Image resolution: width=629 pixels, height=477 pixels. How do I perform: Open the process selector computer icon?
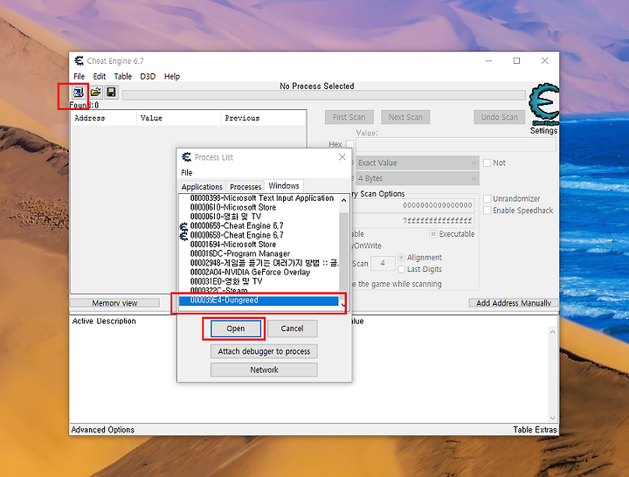79,93
